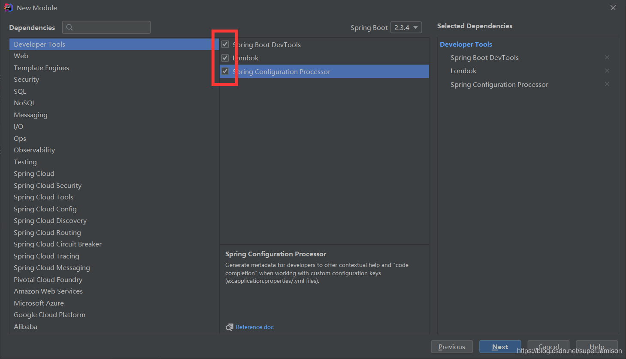This screenshot has width=626, height=359.
Task: Select the Observability category
Action: click(114, 150)
